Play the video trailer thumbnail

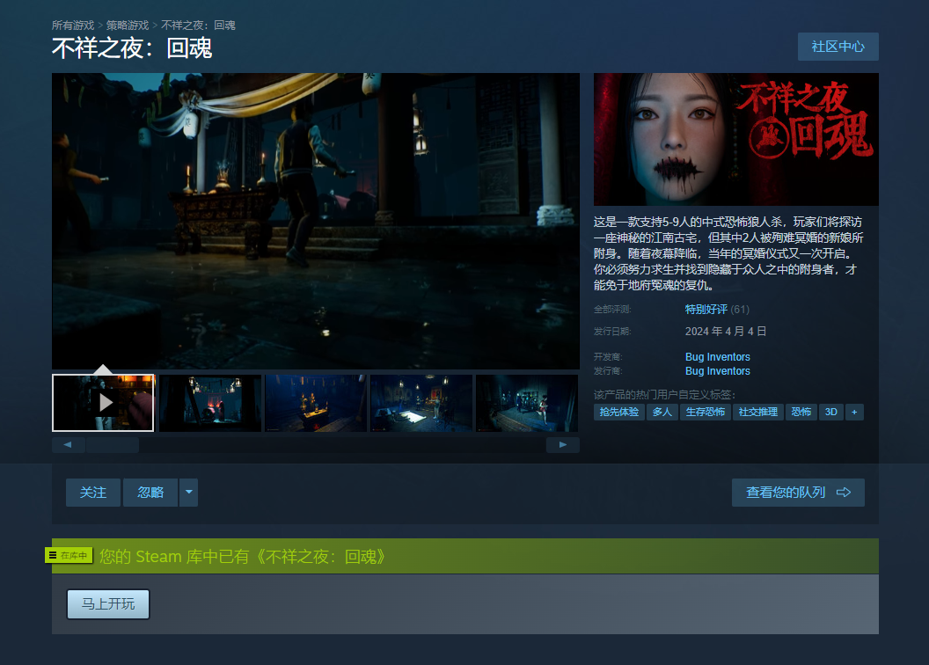tap(103, 403)
